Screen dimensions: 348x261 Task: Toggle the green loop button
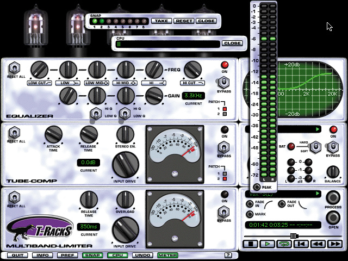tap(284, 244)
